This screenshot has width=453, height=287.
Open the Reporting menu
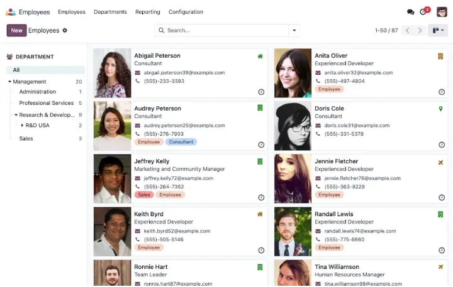point(147,12)
